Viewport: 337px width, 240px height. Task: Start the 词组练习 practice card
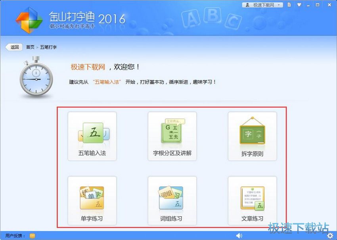(172, 200)
